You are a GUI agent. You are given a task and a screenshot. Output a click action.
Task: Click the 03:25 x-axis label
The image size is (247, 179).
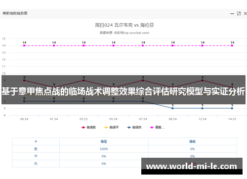tap(83, 119)
